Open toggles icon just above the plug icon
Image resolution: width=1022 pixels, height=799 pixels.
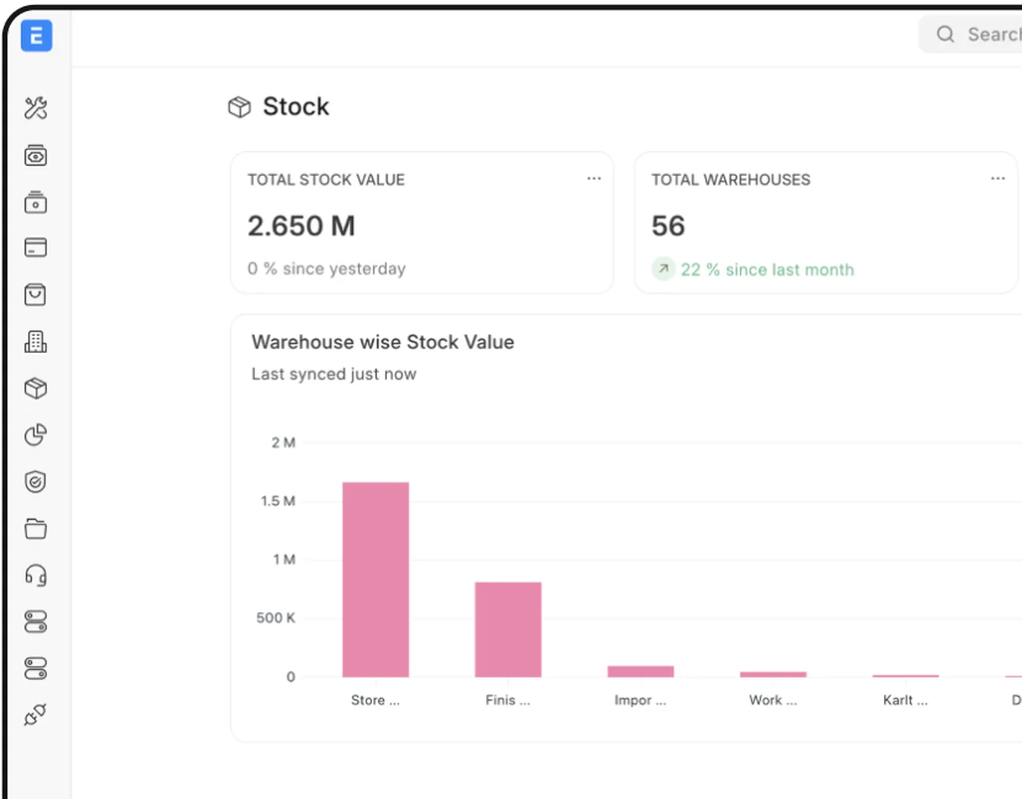coord(36,668)
